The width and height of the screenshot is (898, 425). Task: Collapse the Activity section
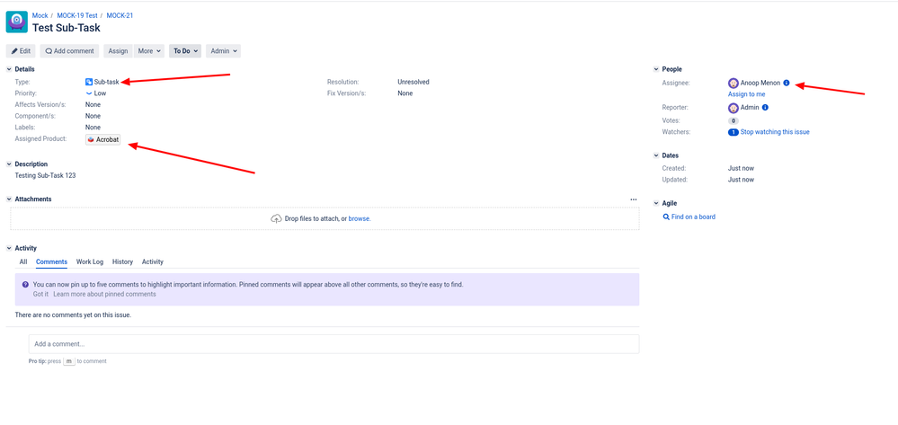point(9,249)
